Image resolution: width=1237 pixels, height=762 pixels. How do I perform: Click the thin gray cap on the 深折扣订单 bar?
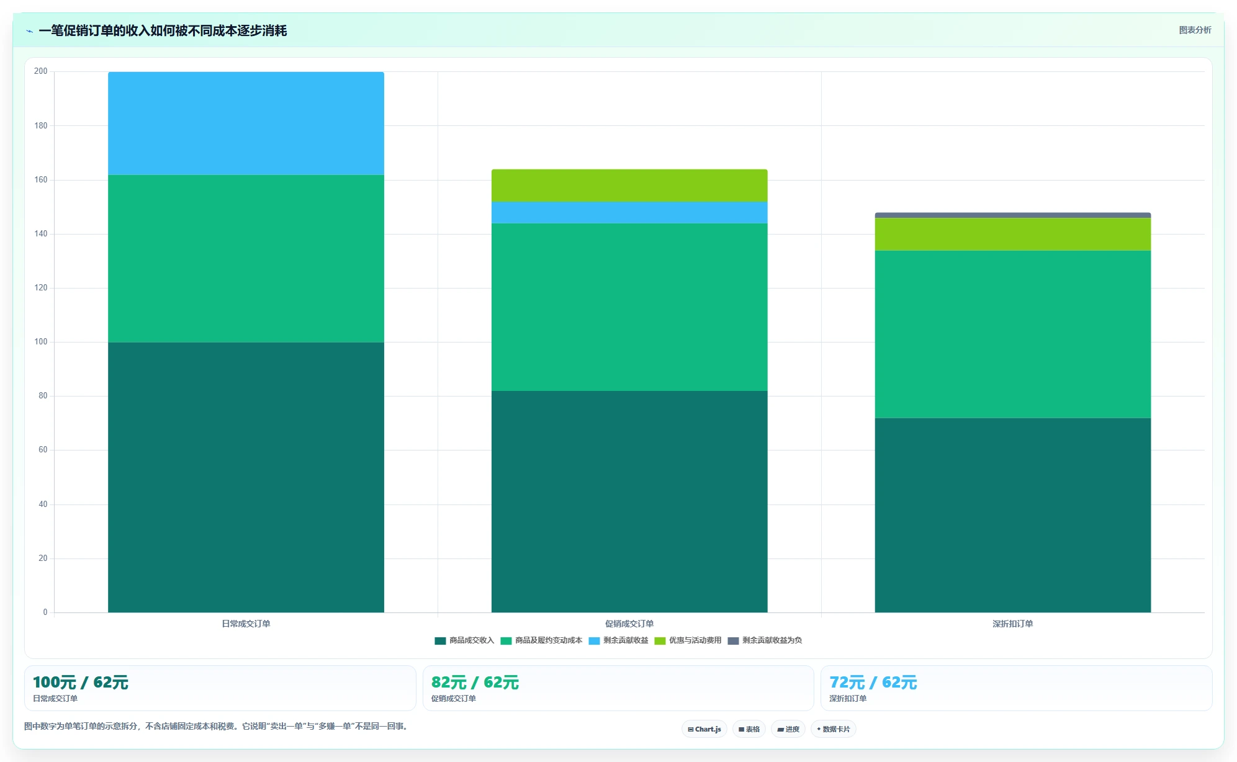click(x=1013, y=215)
